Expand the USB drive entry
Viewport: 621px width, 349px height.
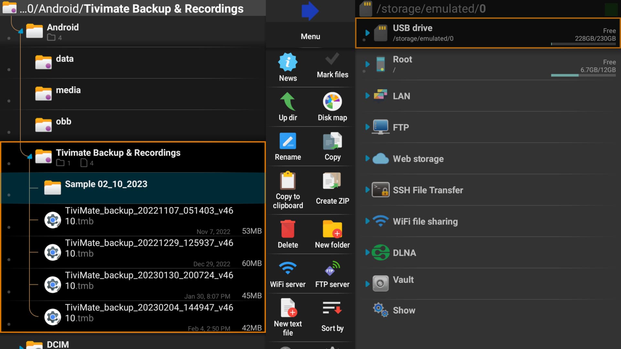click(x=367, y=33)
